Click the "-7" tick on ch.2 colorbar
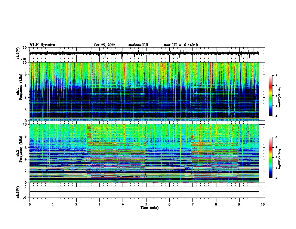The height and width of the screenshot is (229, 296). (276, 178)
